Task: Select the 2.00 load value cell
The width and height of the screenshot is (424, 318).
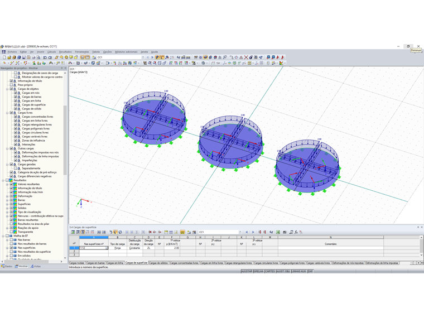Action: pos(172,248)
